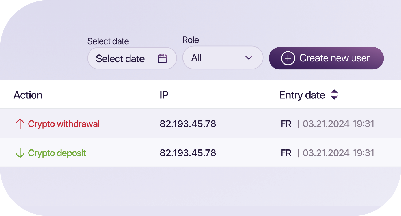
Task: Click the IP address in deposit row
Action: pyautogui.click(x=188, y=153)
